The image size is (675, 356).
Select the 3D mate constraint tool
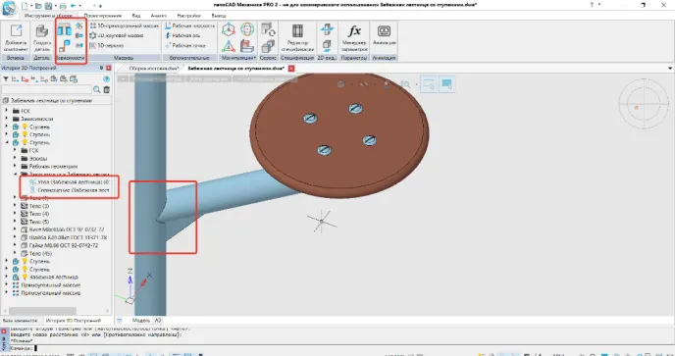64,29
